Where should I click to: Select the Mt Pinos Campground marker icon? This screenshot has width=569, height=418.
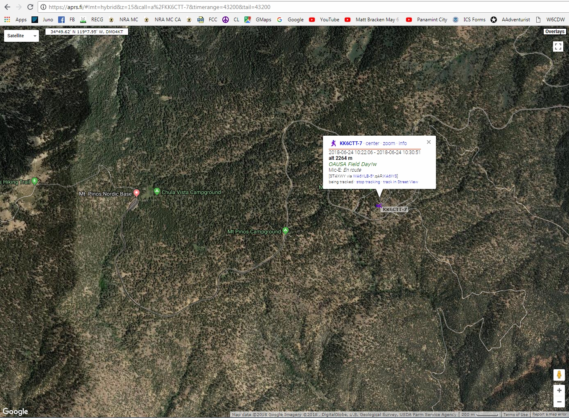[286, 231]
